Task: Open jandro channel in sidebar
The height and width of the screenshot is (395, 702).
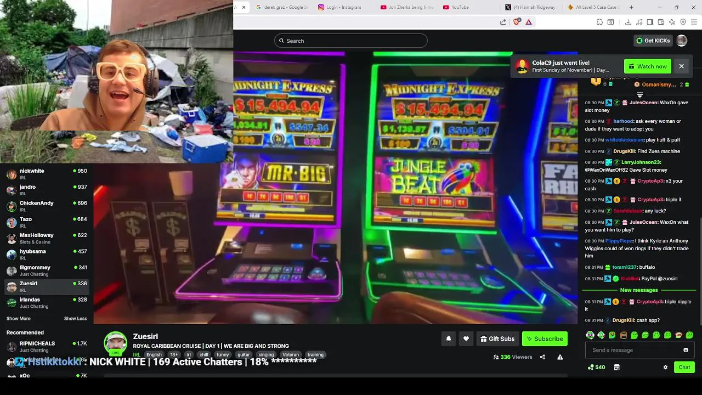Action: tap(47, 190)
